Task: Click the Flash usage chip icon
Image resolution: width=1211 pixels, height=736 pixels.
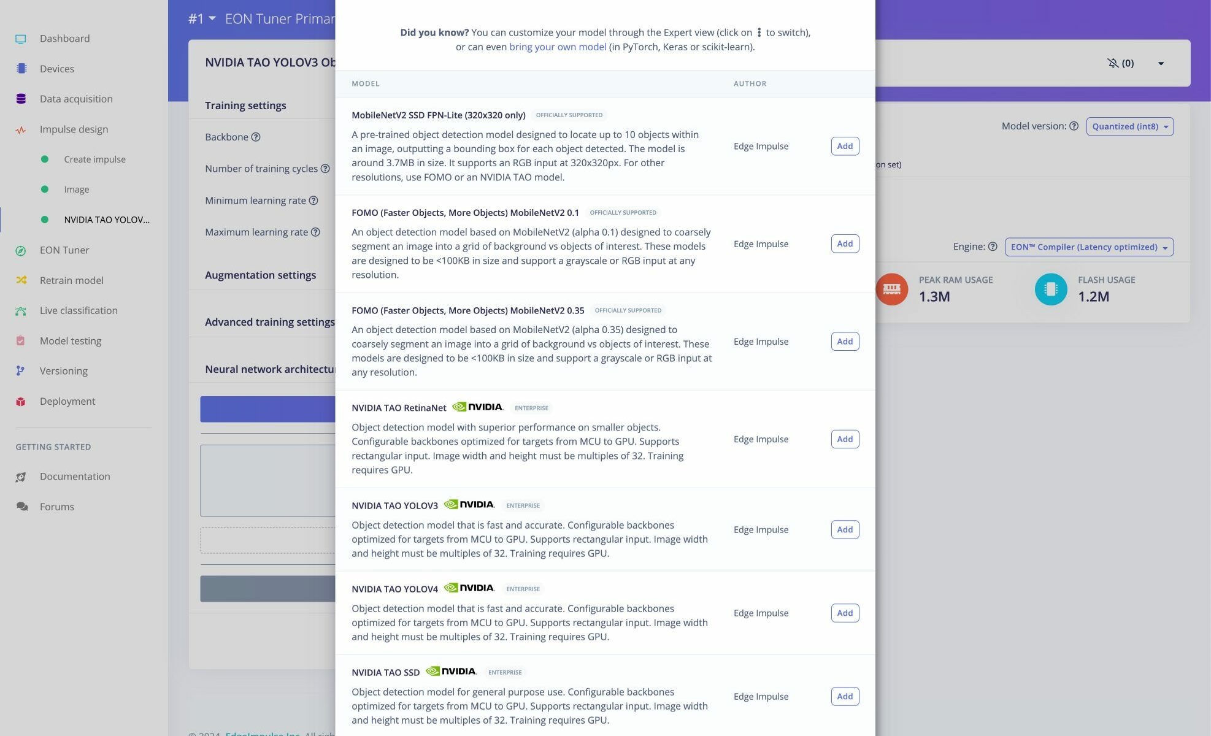Action: pyautogui.click(x=1051, y=289)
